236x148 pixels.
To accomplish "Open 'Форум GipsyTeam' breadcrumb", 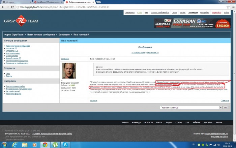I will (13, 34).
